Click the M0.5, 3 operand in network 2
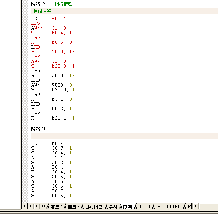This screenshot has width=218, height=214. pos(62,42)
